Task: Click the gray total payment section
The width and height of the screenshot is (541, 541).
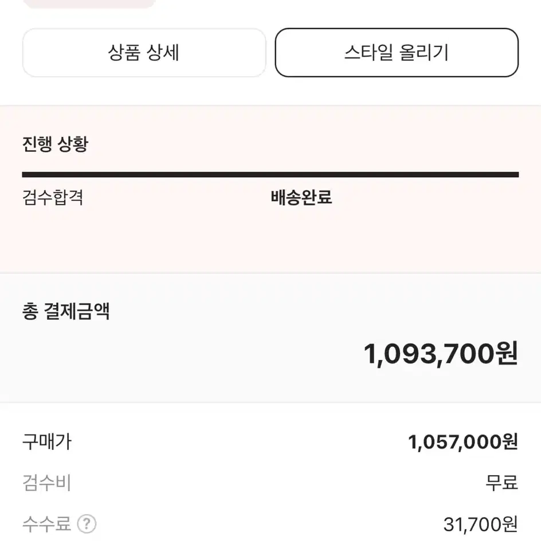Action: 270,338
